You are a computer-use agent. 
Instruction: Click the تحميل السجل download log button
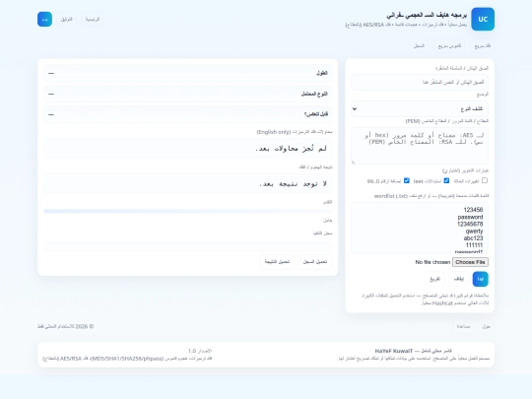click(x=315, y=262)
